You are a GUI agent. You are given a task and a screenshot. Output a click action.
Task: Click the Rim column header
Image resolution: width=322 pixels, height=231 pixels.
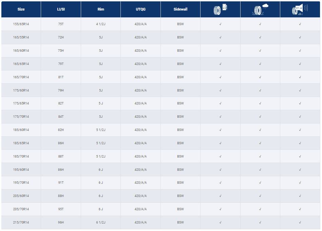[x=101, y=9]
